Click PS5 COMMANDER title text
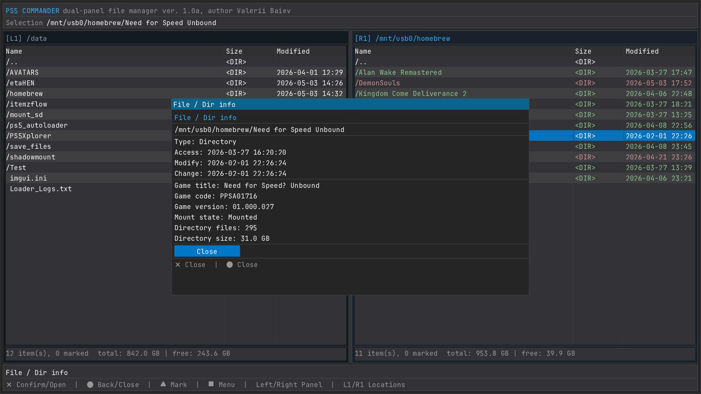701x394 pixels. pyautogui.click(x=33, y=11)
